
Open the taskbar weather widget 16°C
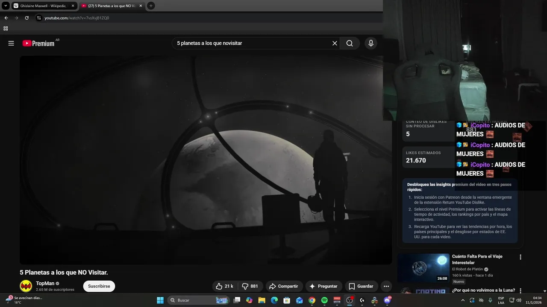(24, 300)
